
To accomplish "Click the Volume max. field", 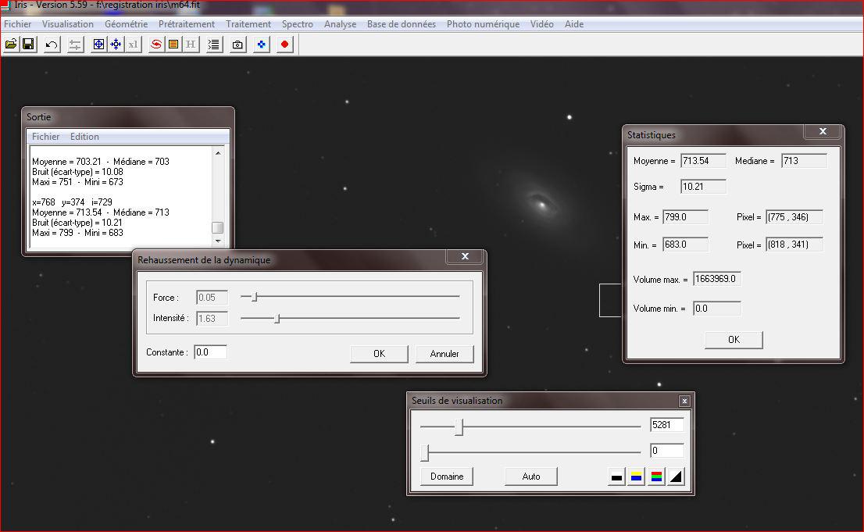I will click(717, 279).
